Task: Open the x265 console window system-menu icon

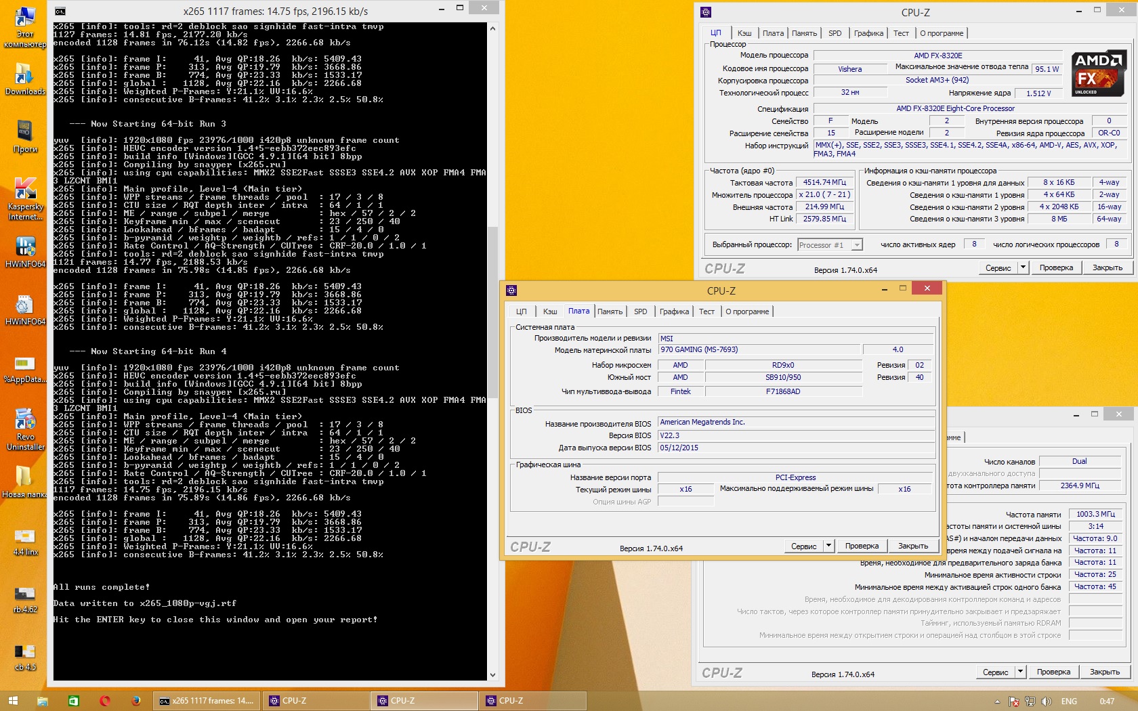Action: click(x=60, y=11)
